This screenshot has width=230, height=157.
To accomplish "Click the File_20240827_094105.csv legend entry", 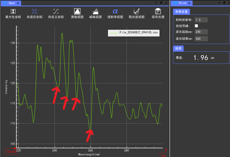I will (x=134, y=33).
